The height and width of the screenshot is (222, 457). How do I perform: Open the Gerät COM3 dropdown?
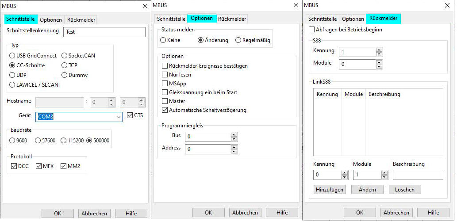tap(118, 117)
